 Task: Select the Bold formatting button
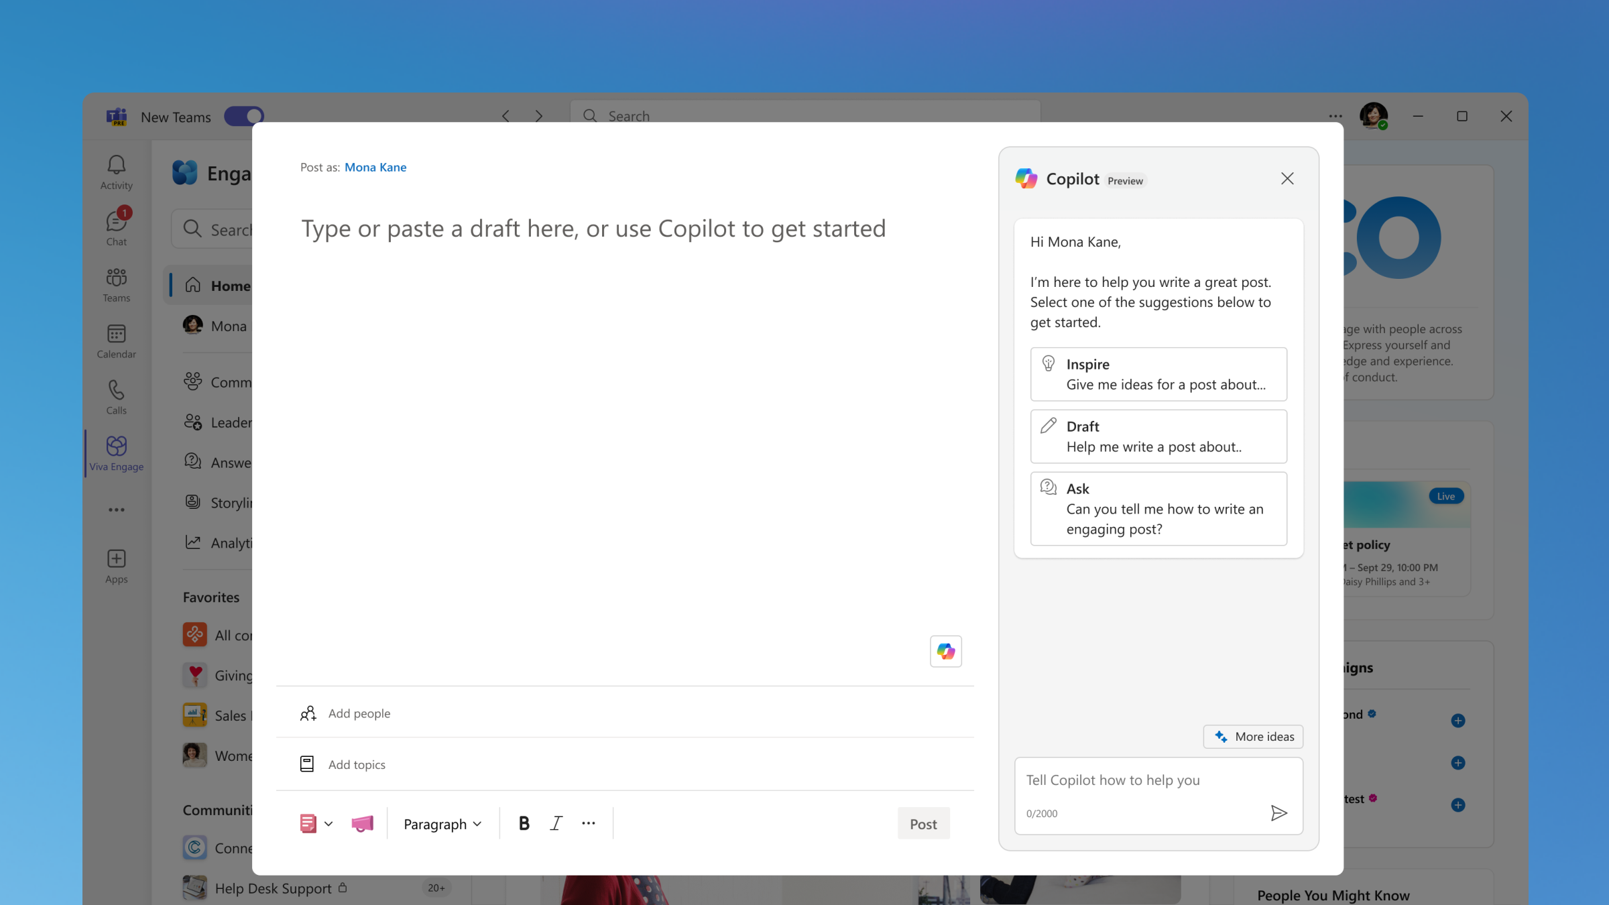(524, 823)
